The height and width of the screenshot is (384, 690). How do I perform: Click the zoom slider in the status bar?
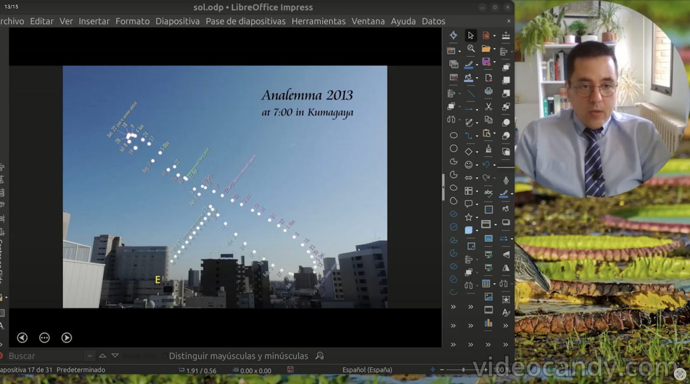coord(463,370)
